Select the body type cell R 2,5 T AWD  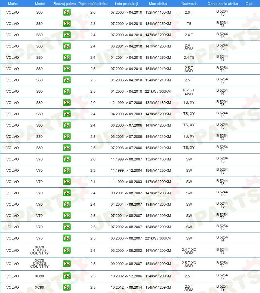click(189, 92)
